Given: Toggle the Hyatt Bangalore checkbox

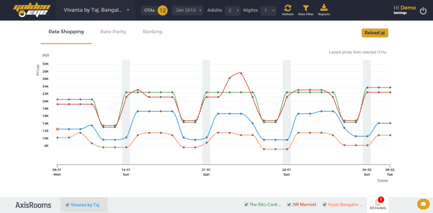Looking at the screenshot, I should (x=325, y=205).
